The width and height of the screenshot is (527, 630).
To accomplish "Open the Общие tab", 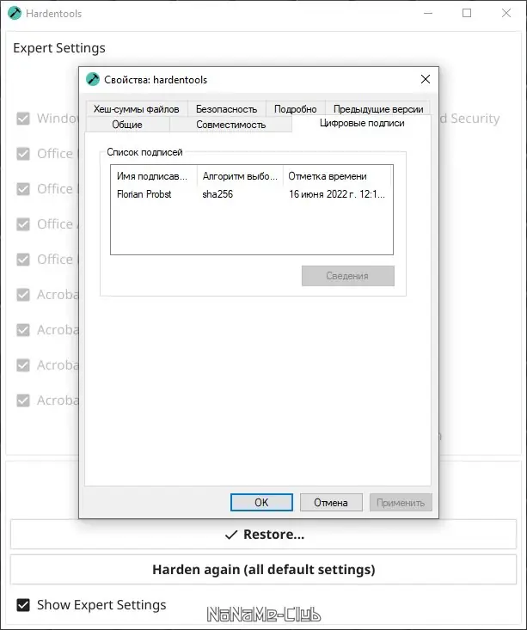I will [x=127, y=124].
